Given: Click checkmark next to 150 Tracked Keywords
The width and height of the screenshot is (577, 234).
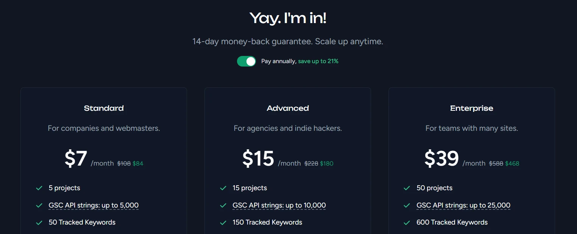Looking at the screenshot, I should coord(223,223).
